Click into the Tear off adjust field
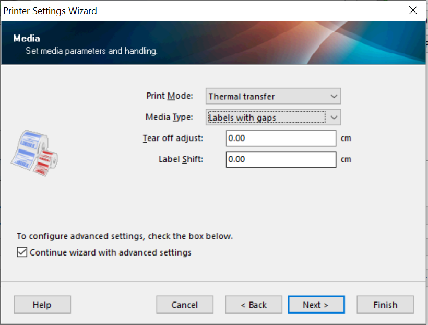Image resolution: width=428 pixels, height=325 pixels. click(x=281, y=138)
